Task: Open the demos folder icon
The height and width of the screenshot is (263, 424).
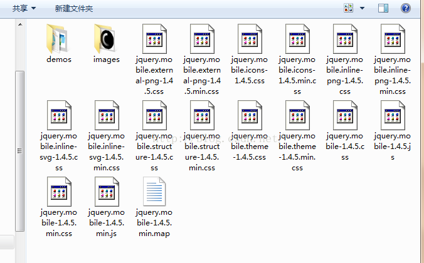Action: (x=59, y=39)
